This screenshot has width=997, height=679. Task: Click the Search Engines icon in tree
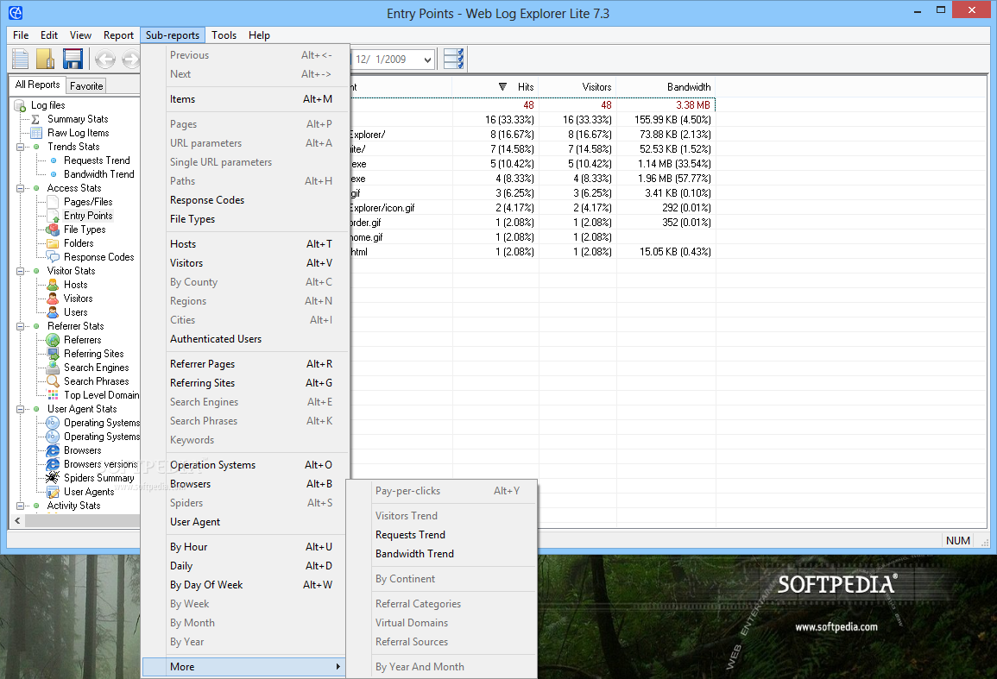[x=54, y=368]
